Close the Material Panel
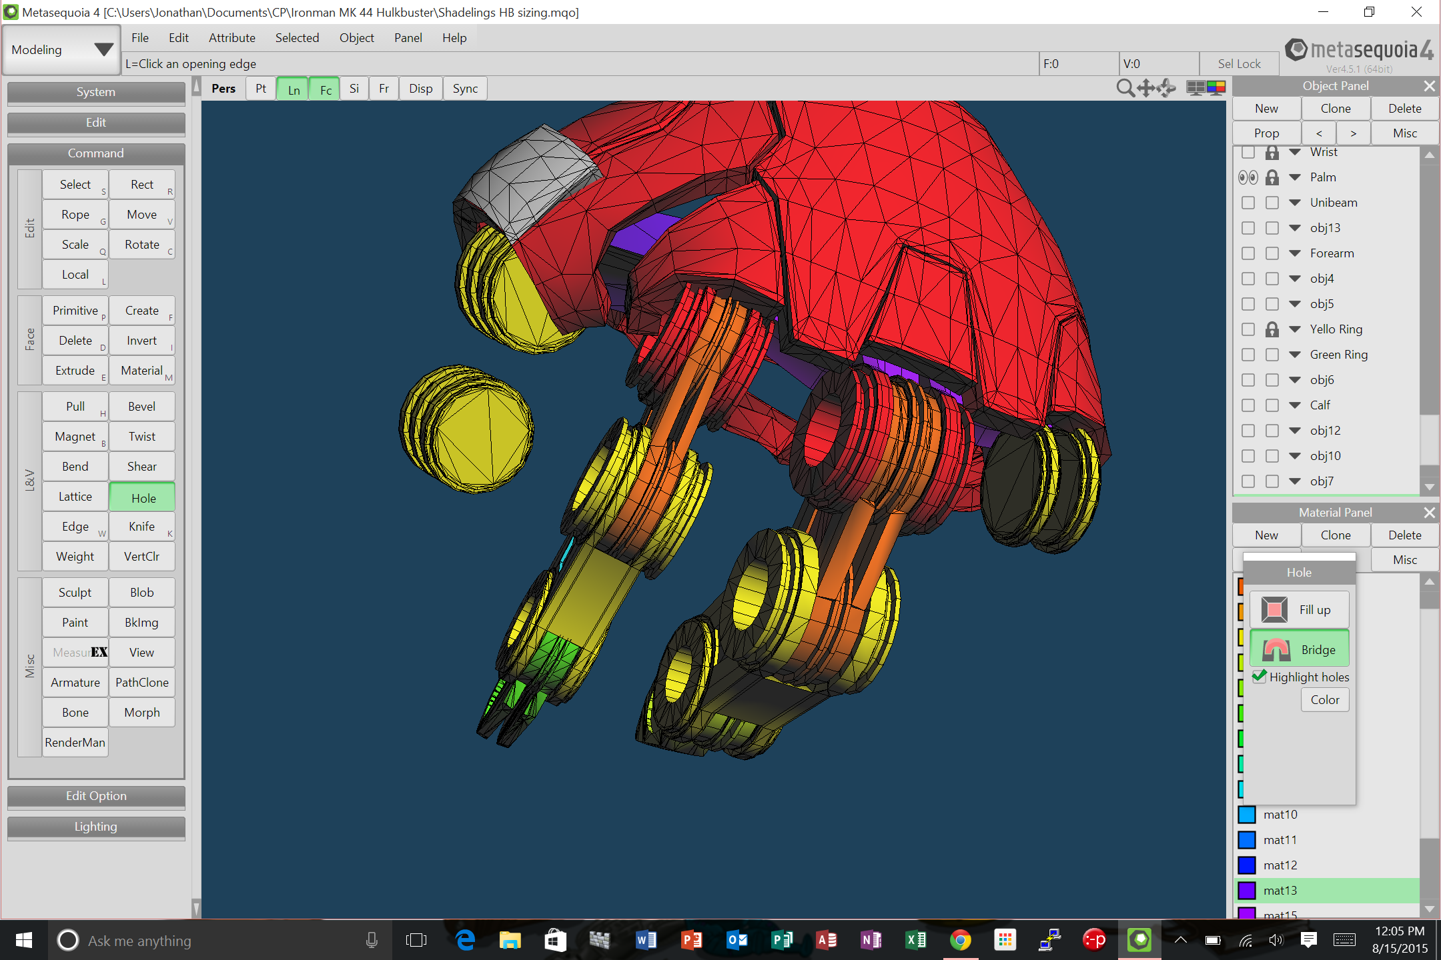Viewport: 1441px width, 960px height. [1429, 513]
